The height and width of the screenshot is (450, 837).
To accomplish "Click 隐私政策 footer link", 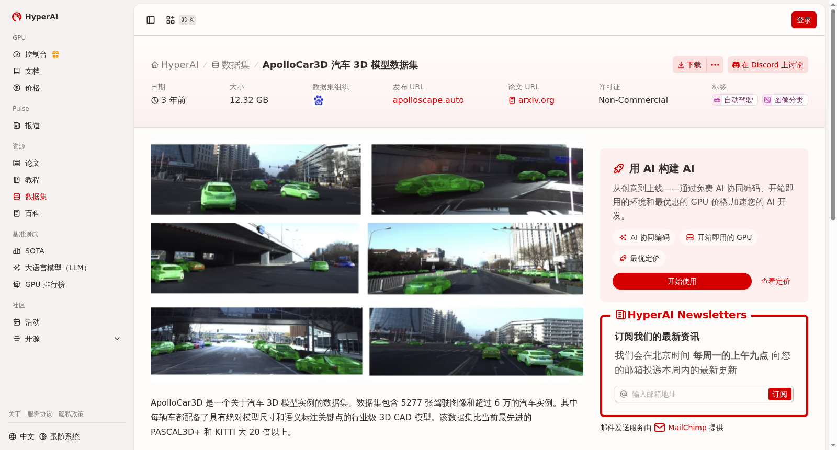I will (x=71, y=414).
